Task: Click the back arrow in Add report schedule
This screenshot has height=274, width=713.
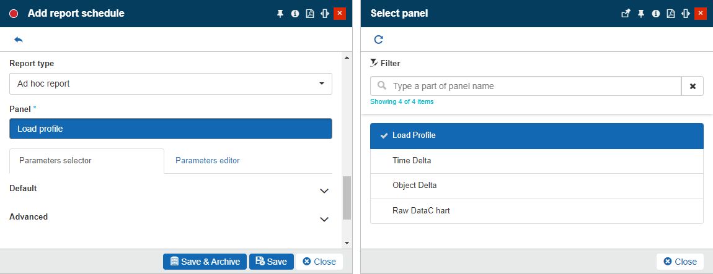Action: (x=19, y=40)
